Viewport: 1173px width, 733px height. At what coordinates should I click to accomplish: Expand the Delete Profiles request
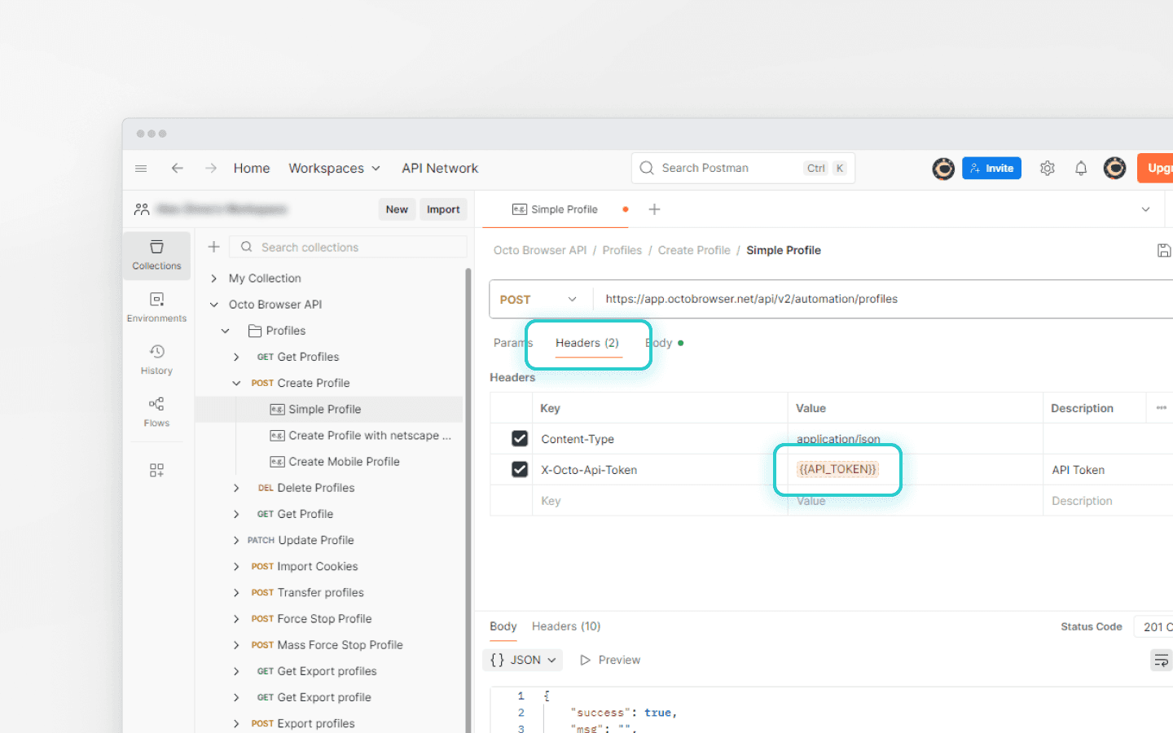[x=236, y=488]
